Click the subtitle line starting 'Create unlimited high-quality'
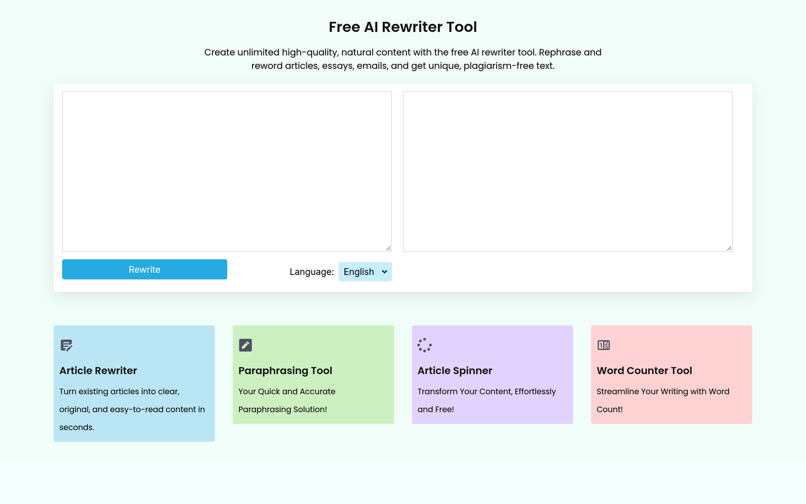The image size is (806, 504). [x=403, y=52]
